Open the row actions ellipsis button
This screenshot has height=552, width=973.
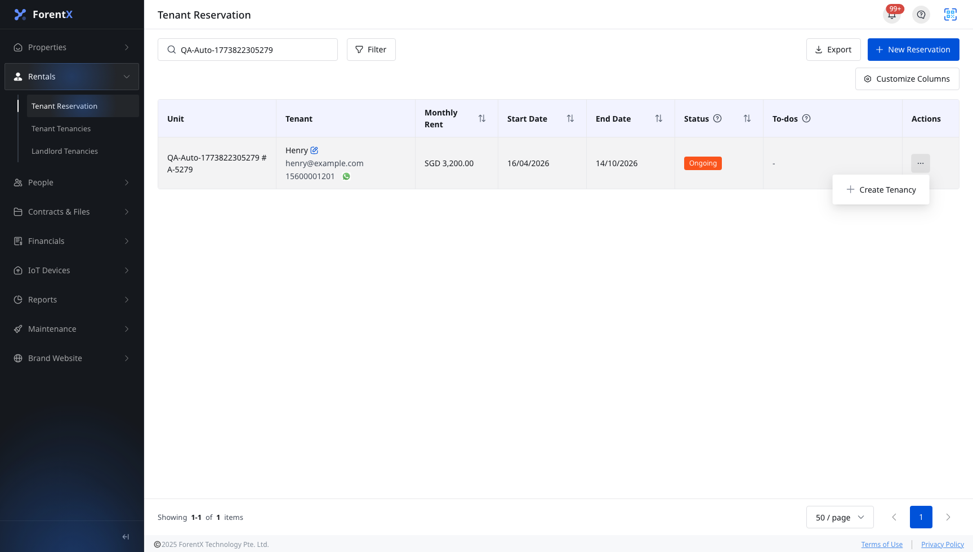tap(921, 163)
